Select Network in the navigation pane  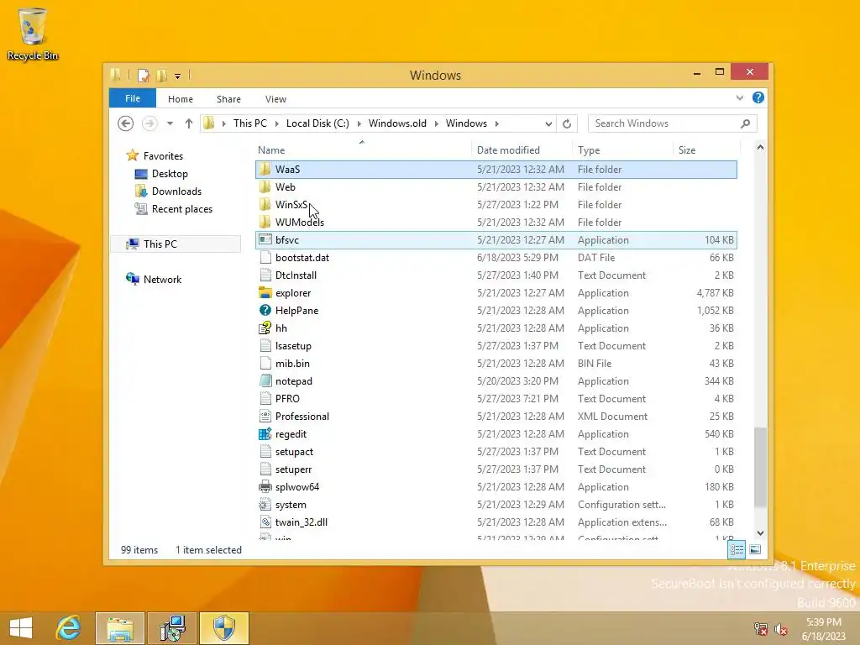pyautogui.click(x=162, y=279)
